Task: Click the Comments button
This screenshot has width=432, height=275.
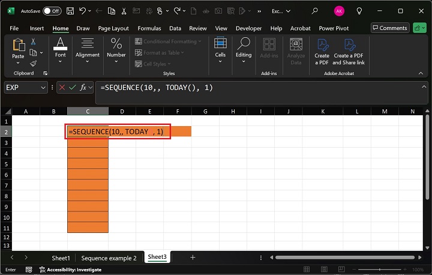Action: pos(389,28)
